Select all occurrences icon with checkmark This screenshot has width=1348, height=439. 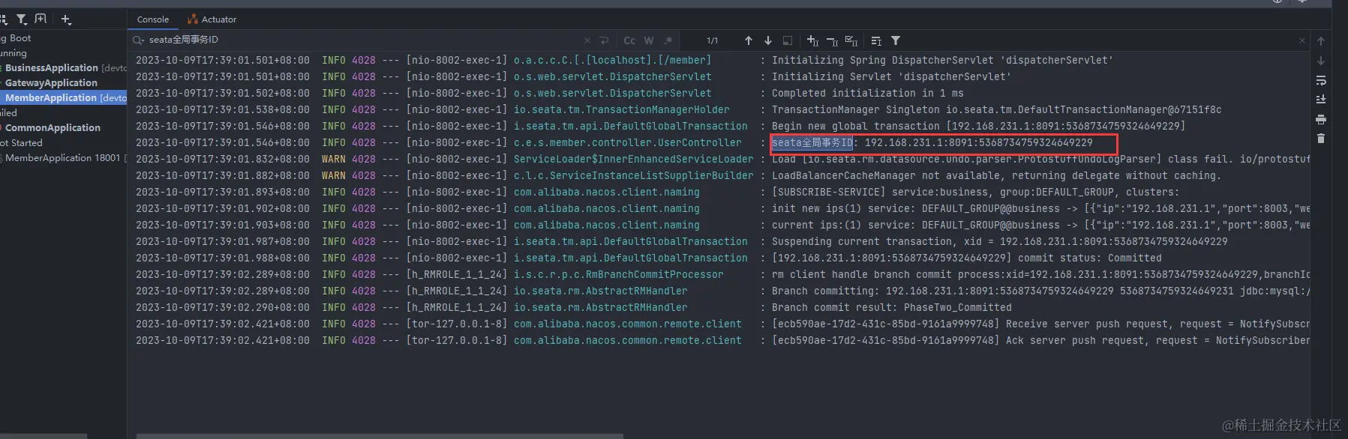851,40
